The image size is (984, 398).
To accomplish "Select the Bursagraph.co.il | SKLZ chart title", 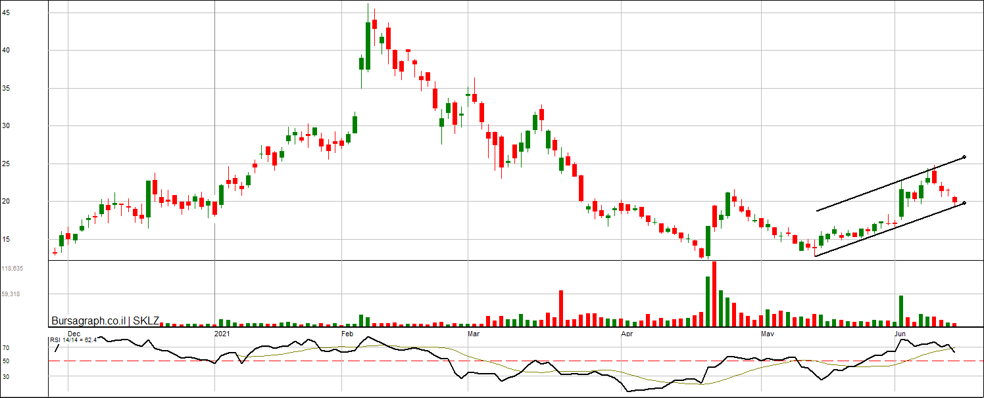I will tap(105, 321).
